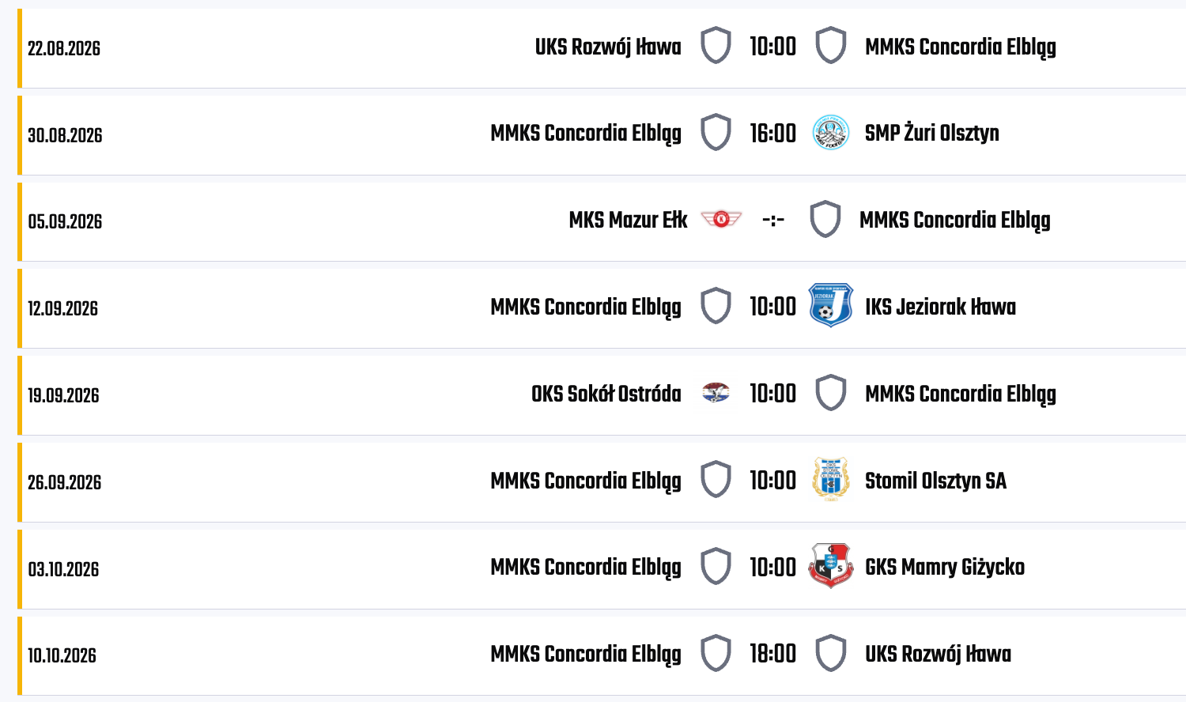Select GKS Mamry Giżycko team name
Image resolution: width=1186 pixels, height=702 pixels.
pyautogui.click(x=944, y=568)
